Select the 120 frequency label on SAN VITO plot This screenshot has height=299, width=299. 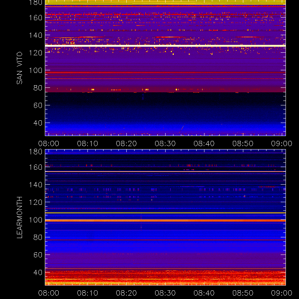click(x=36, y=53)
